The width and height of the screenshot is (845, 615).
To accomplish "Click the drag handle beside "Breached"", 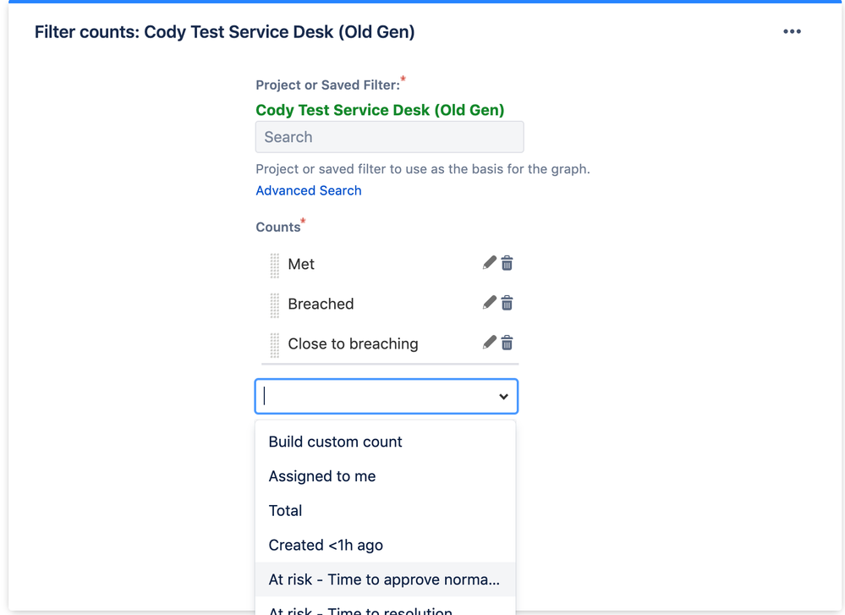I will click(x=275, y=303).
